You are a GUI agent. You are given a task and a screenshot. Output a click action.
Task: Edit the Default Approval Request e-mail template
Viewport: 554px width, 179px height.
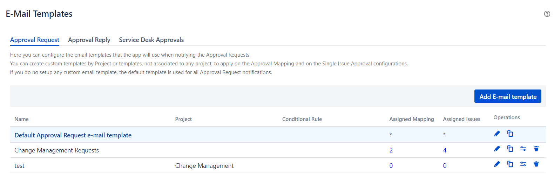(497, 134)
